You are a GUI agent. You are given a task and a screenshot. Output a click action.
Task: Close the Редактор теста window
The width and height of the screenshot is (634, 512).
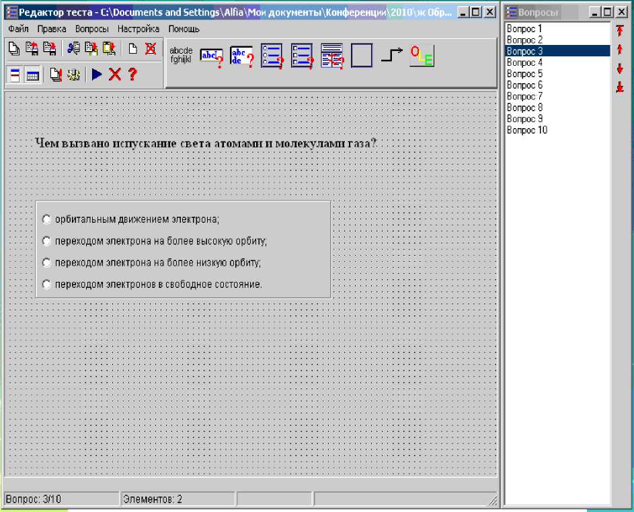pyautogui.click(x=489, y=12)
